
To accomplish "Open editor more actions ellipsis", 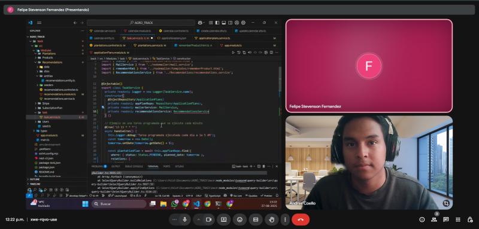I will tap(276, 53).
